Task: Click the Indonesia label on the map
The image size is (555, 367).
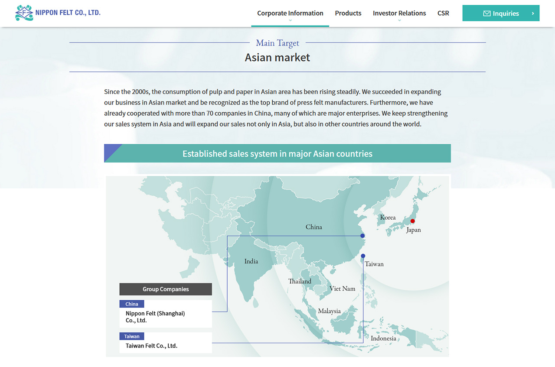Action: [x=383, y=338]
